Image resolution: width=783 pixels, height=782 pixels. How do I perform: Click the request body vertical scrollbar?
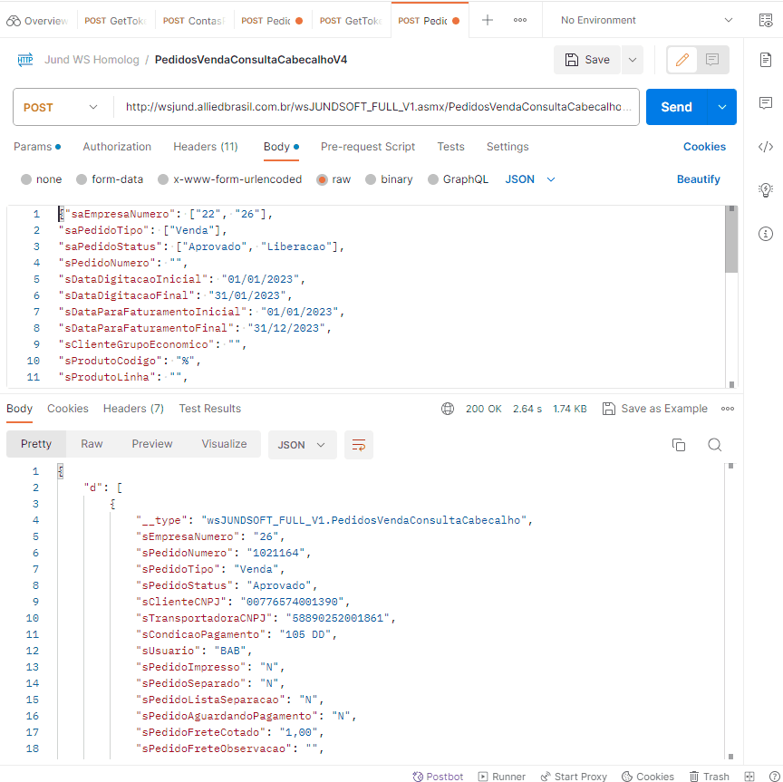pos(731,239)
